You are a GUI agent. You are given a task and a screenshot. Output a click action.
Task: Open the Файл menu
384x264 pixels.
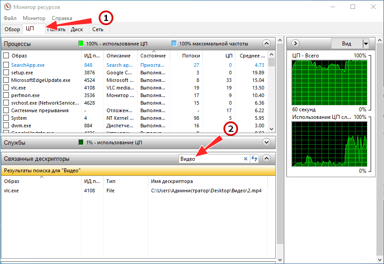(10, 18)
